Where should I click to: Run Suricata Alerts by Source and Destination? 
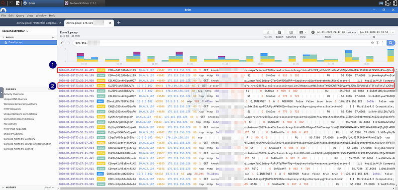(27, 144)
